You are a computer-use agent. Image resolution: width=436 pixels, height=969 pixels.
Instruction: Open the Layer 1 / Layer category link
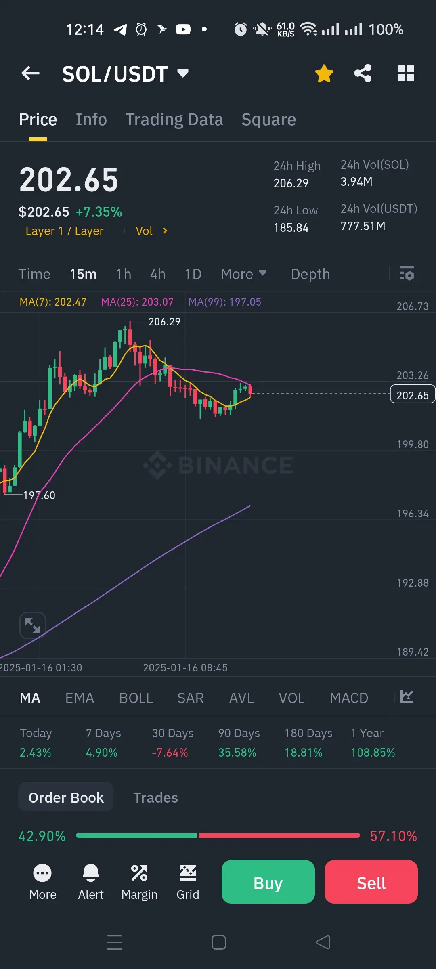click(x=65, y=231)
